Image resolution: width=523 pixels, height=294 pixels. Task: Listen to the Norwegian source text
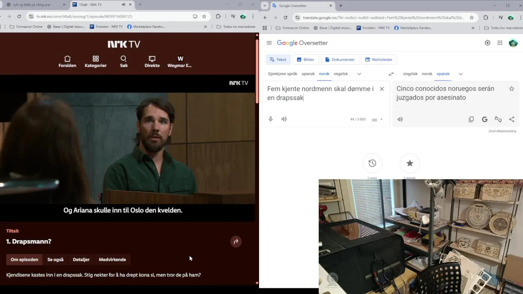(x=284, y=119)
